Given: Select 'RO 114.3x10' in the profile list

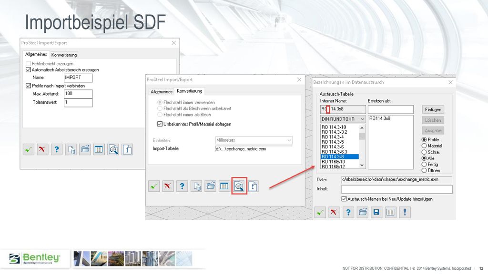Looking at the screenshot, I should click(339, 127).
